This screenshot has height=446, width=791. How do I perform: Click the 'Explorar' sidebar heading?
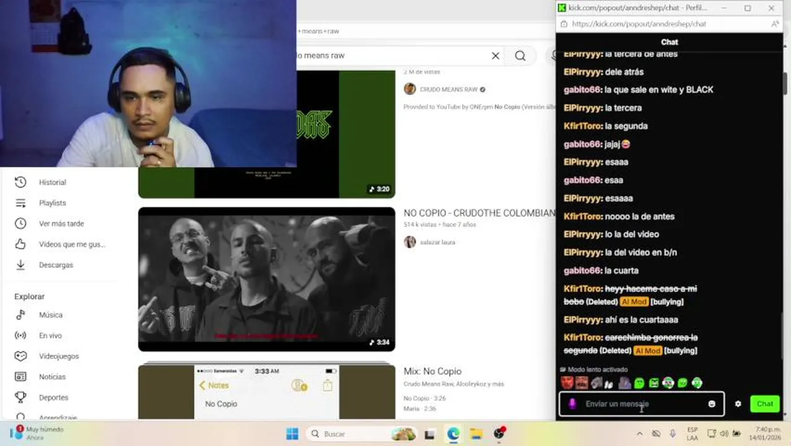[30, 296]
